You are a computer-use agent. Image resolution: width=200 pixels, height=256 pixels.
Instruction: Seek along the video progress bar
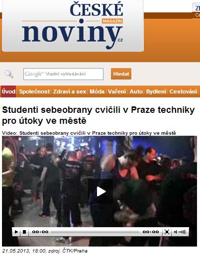95,232
